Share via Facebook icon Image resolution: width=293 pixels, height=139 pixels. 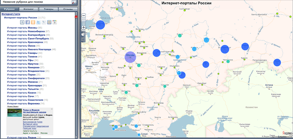click(x=28, y=22)
